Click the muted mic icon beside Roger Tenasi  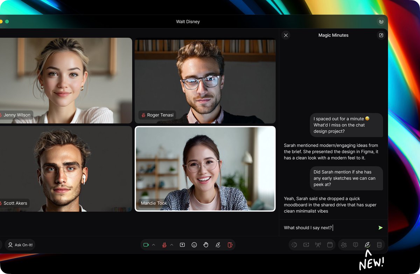pos(143,115)
